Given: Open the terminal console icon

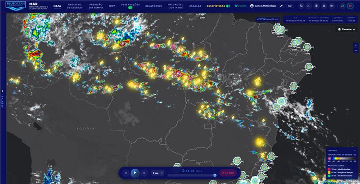Looking at the screenshot, I should 309,6.
